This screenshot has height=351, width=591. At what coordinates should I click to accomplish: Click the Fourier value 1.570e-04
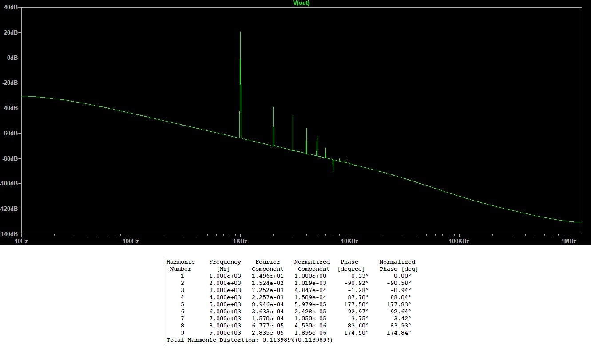click(268, 319)
